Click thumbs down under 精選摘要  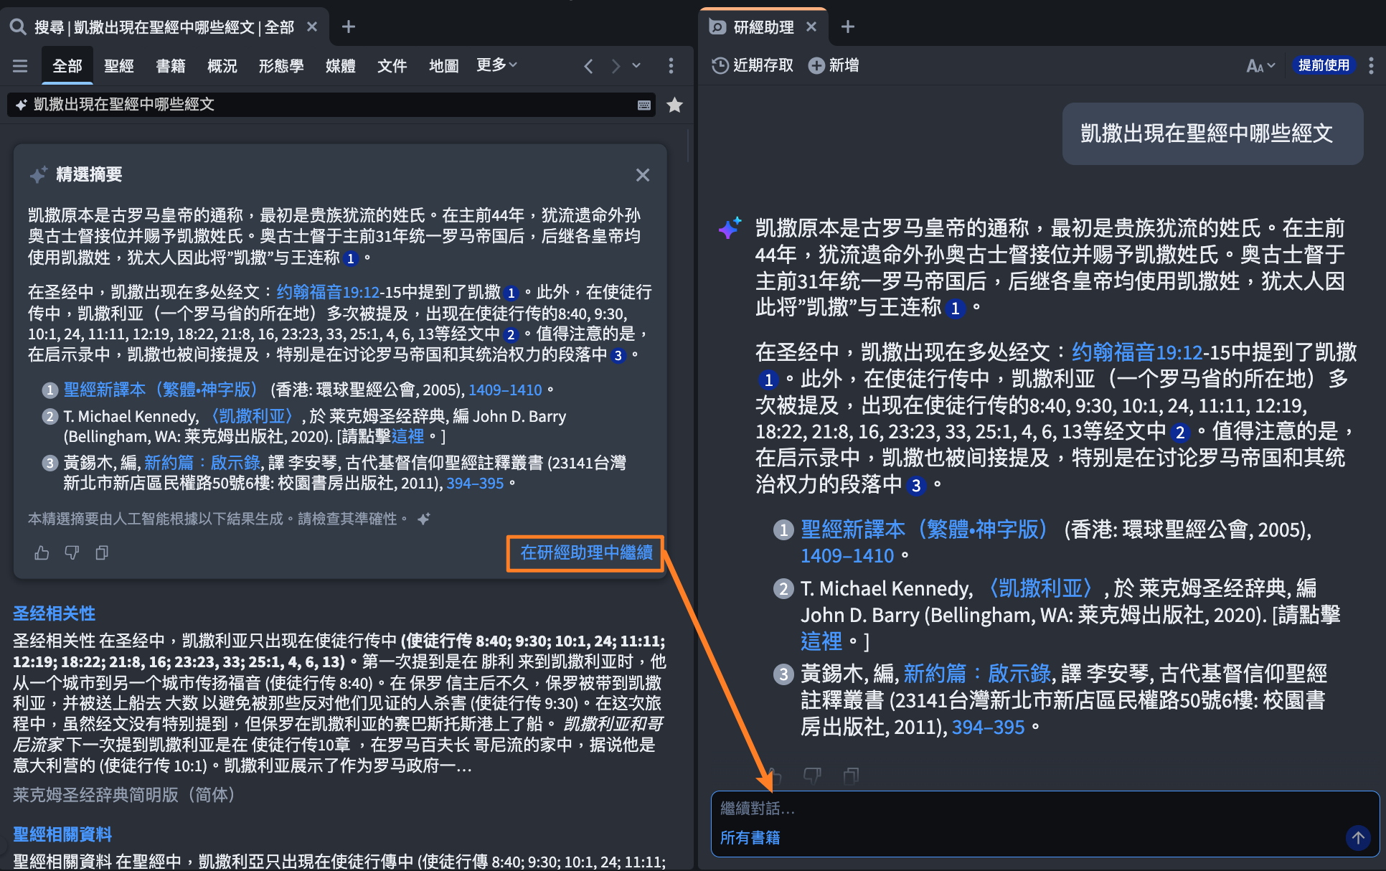coord(72,552)
